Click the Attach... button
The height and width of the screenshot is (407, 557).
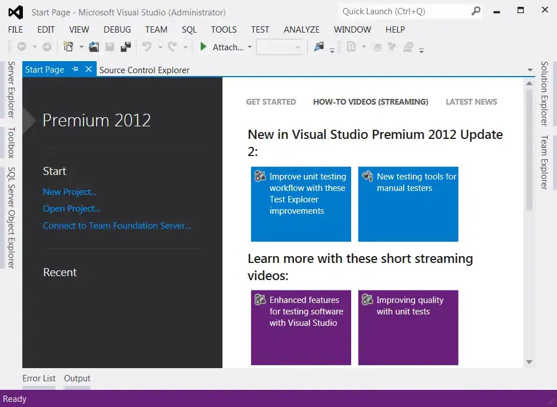click(x=228, y=47)
